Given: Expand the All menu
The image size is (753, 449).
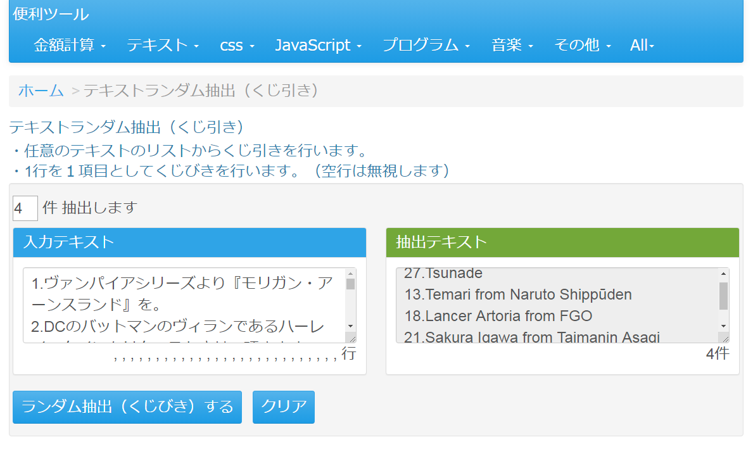Looking at the screenshot, I should coord(642,45).
